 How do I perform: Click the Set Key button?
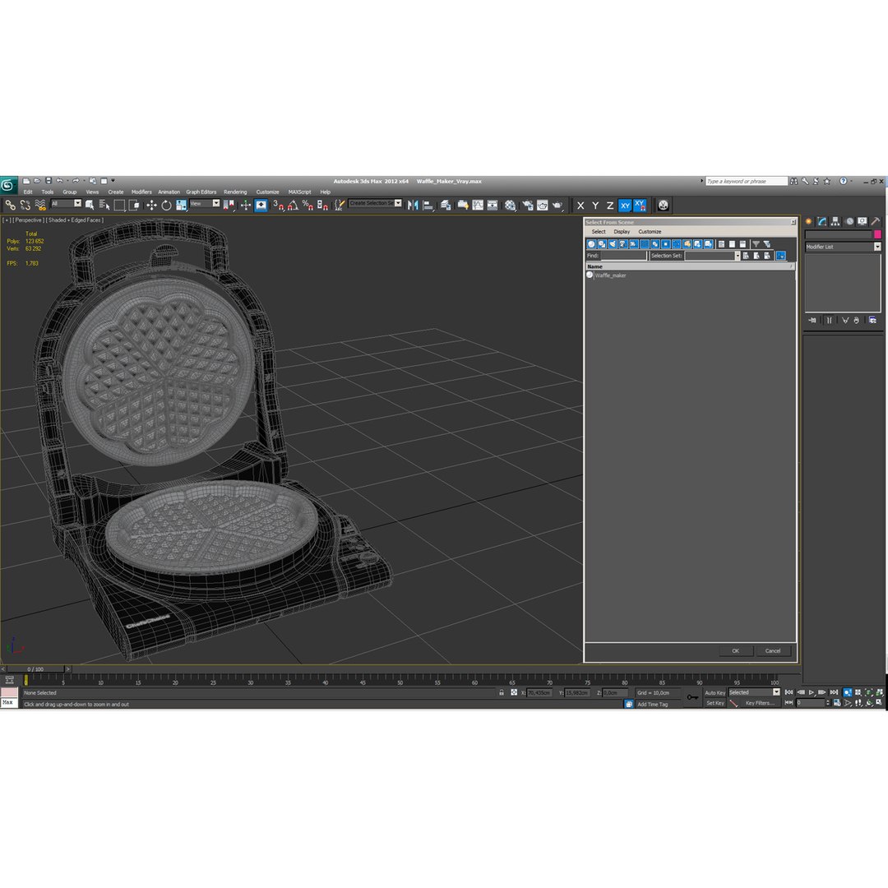[715, 703]
